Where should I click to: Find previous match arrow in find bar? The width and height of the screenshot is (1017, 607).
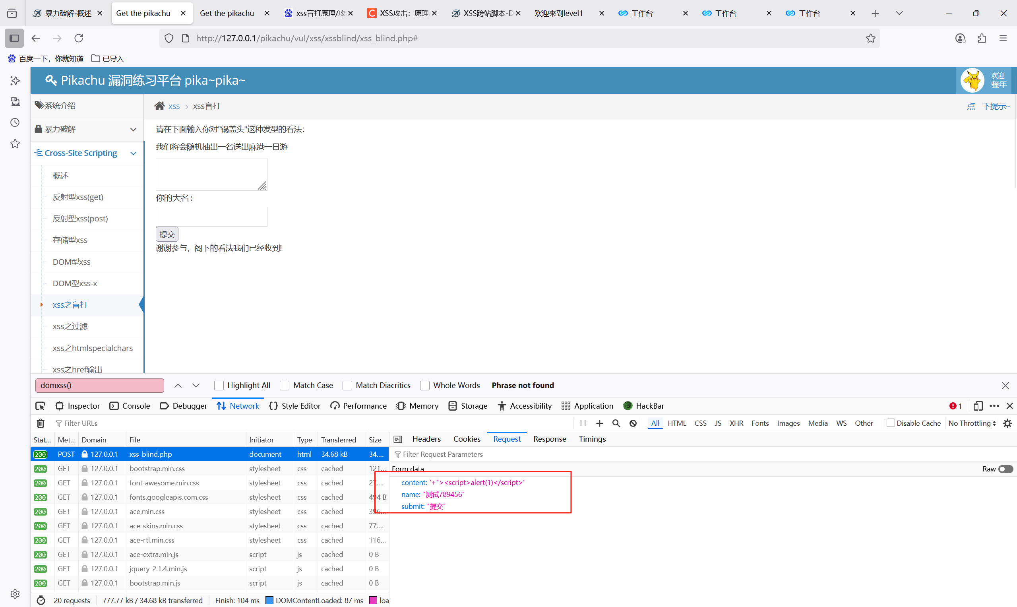[178, 385]
